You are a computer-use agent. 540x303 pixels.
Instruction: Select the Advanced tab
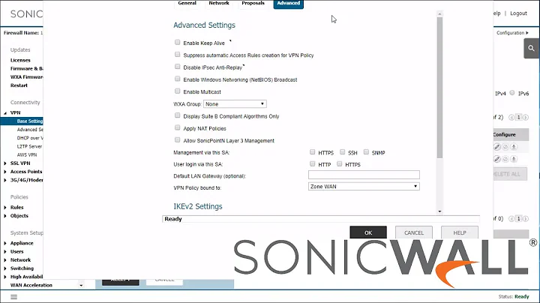(288, 4)
